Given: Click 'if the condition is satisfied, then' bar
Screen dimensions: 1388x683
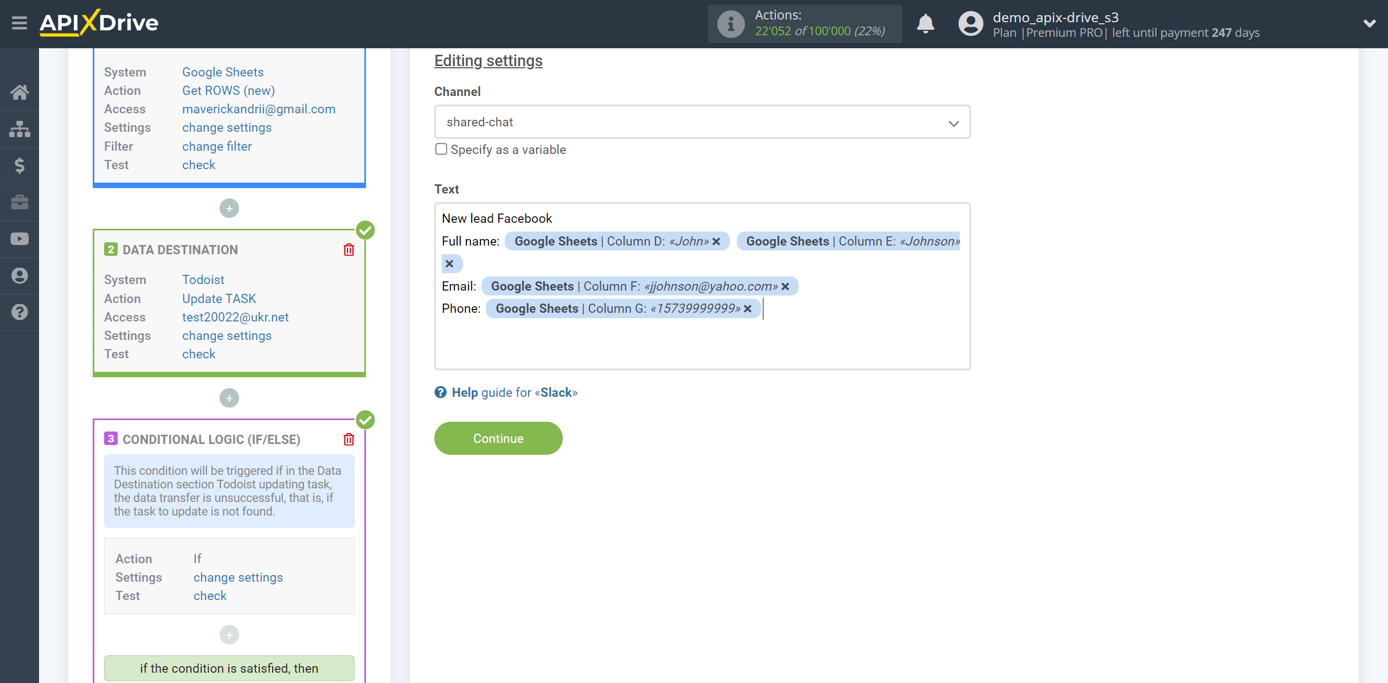Looking at the screenshot, I should coord(229,668).
